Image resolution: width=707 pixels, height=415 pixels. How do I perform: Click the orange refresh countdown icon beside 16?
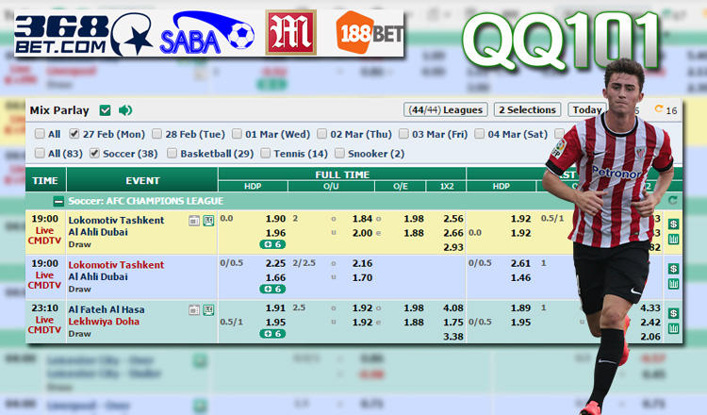(658, 109)
